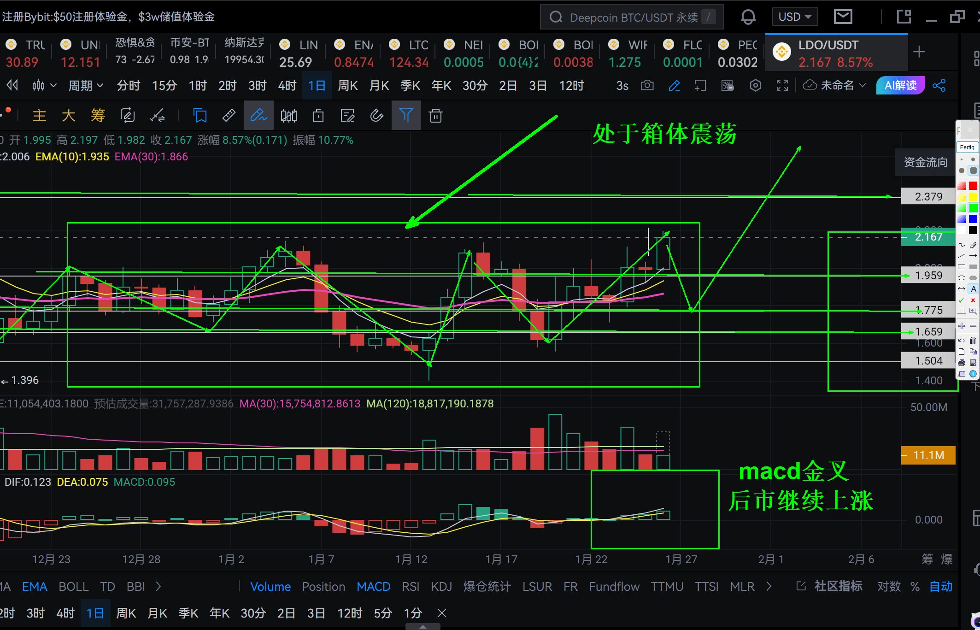The width and height of the screenshot is (980, 630).
Task: Open the 资金流向 panel button
Action: (926, 162)
